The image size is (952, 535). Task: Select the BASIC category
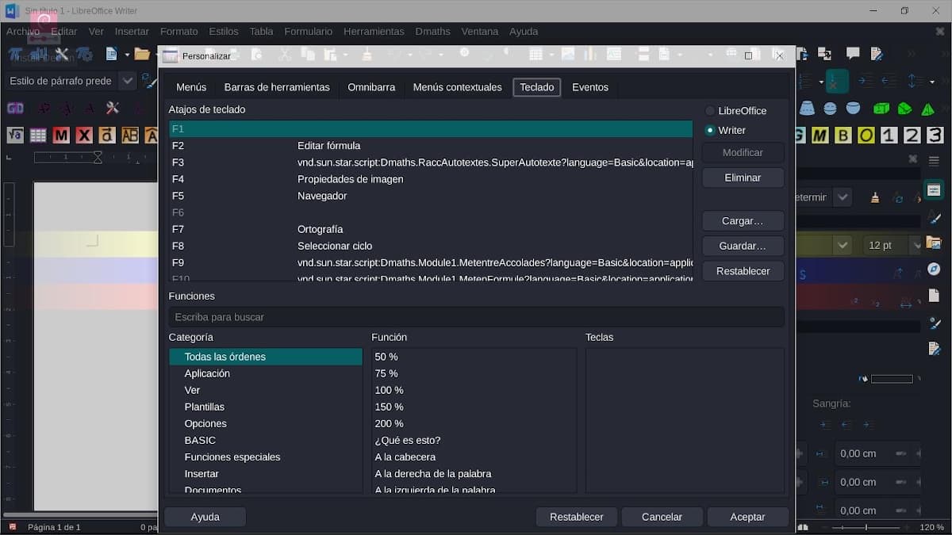[x=266, y=441]
